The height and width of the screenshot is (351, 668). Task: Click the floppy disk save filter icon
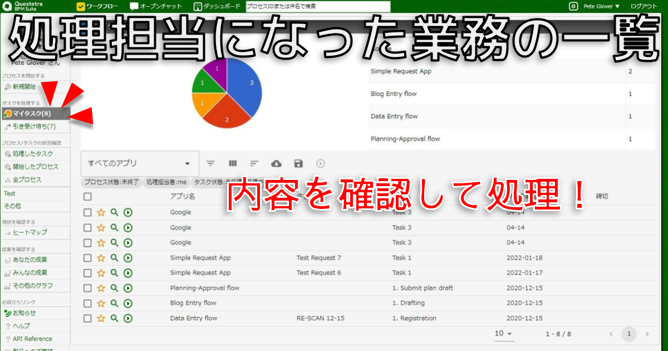coord(298,163)
